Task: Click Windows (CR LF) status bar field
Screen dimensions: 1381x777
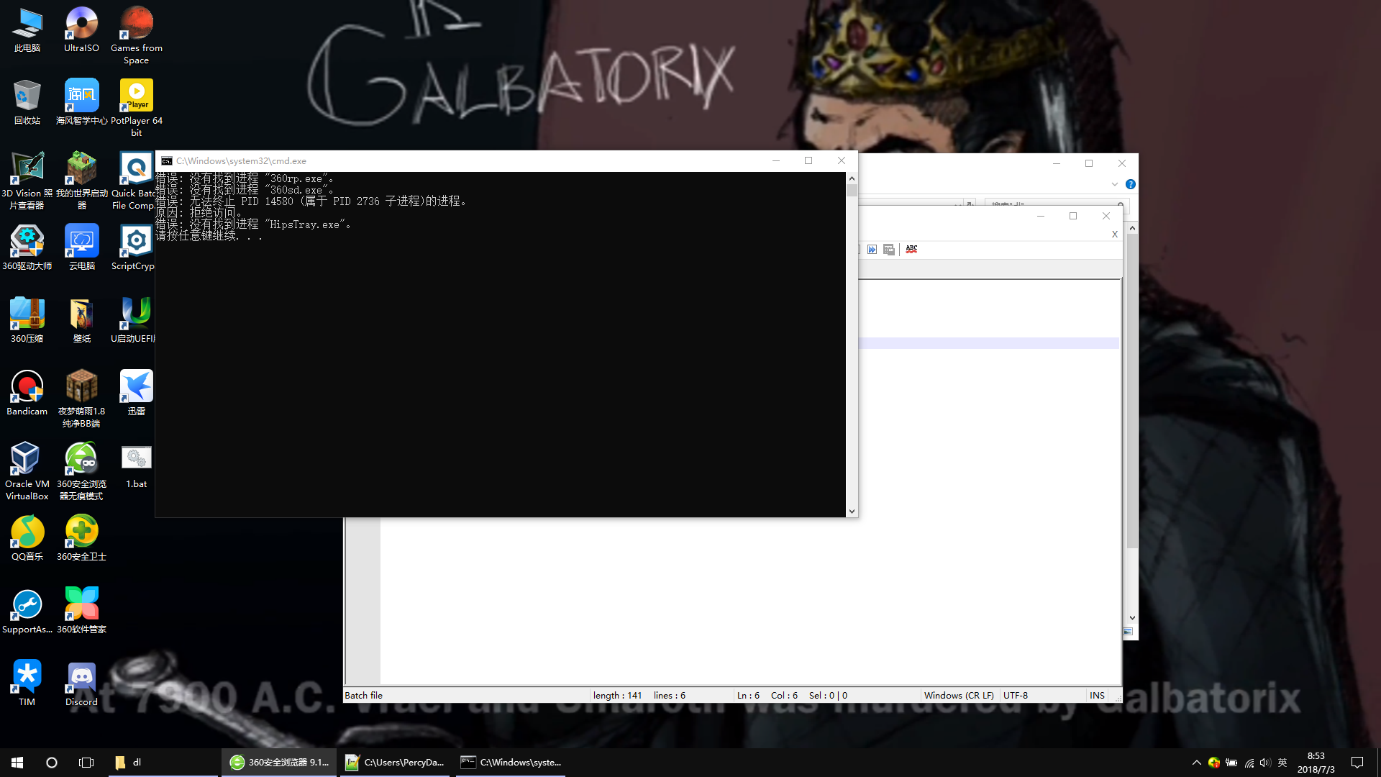Action: pos(959,695)
